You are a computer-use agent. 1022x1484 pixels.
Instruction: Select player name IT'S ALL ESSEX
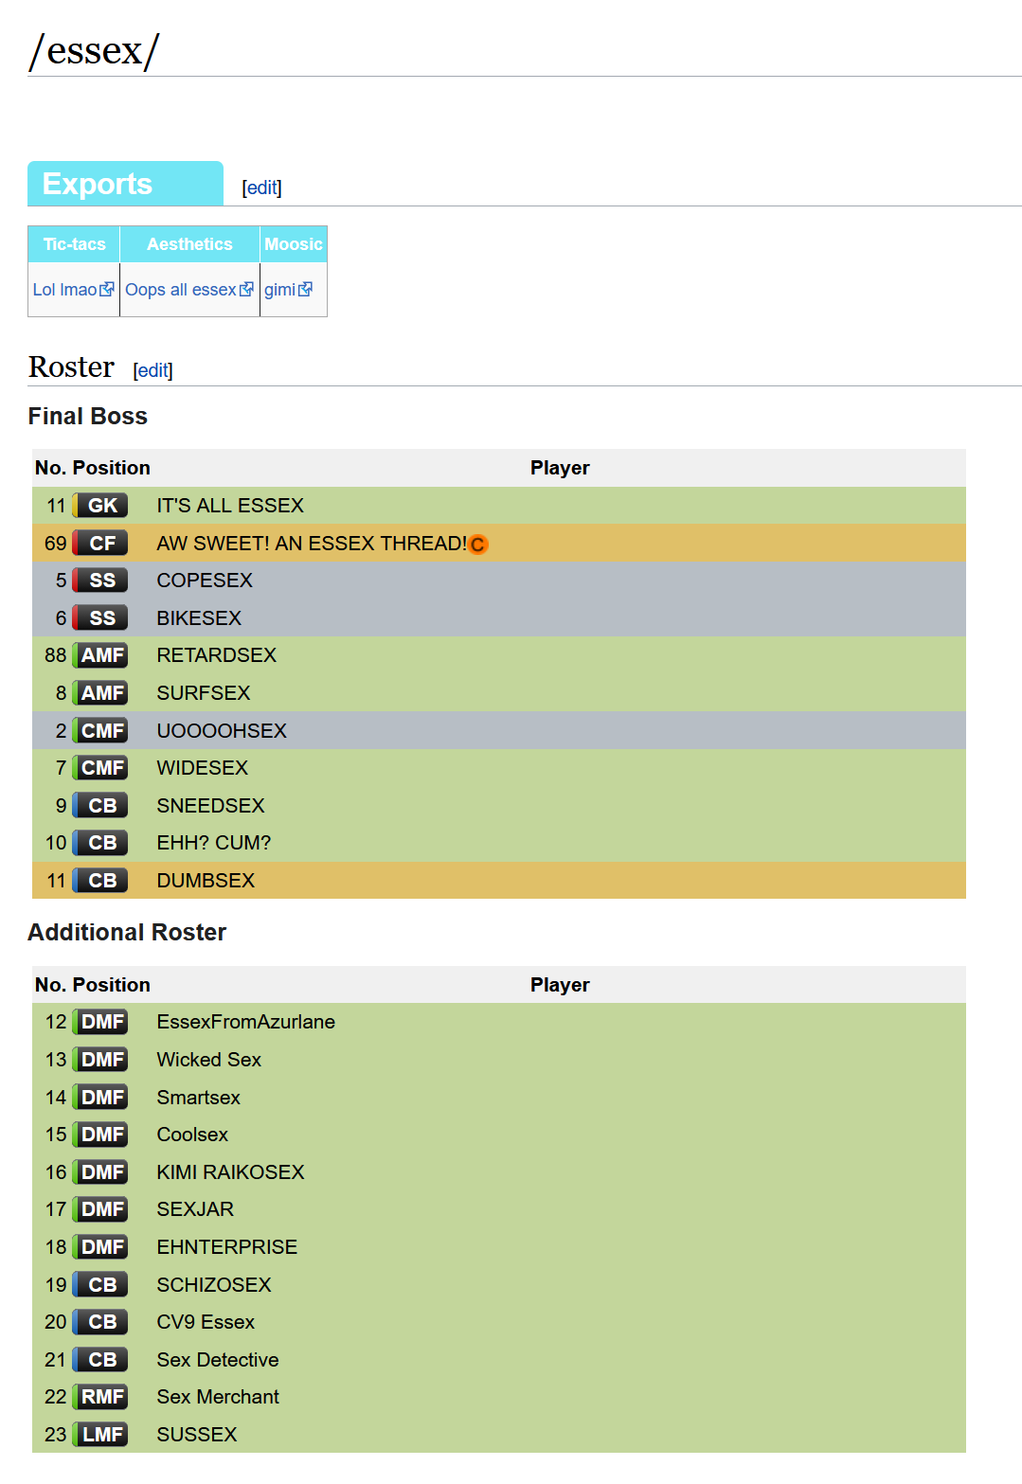tap(230, 506)
